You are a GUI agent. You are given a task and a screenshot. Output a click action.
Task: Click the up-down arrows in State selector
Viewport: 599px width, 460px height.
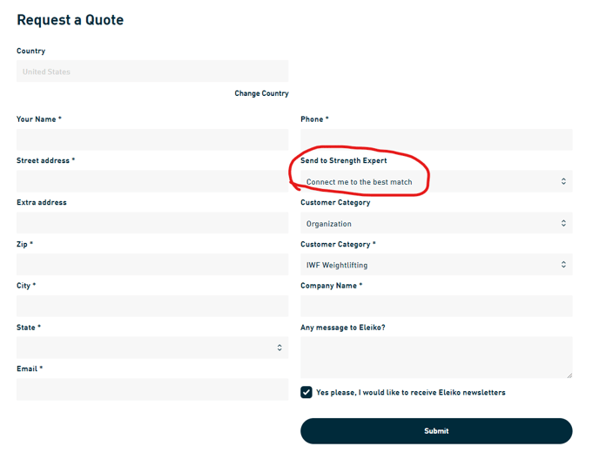click(279, 348)
